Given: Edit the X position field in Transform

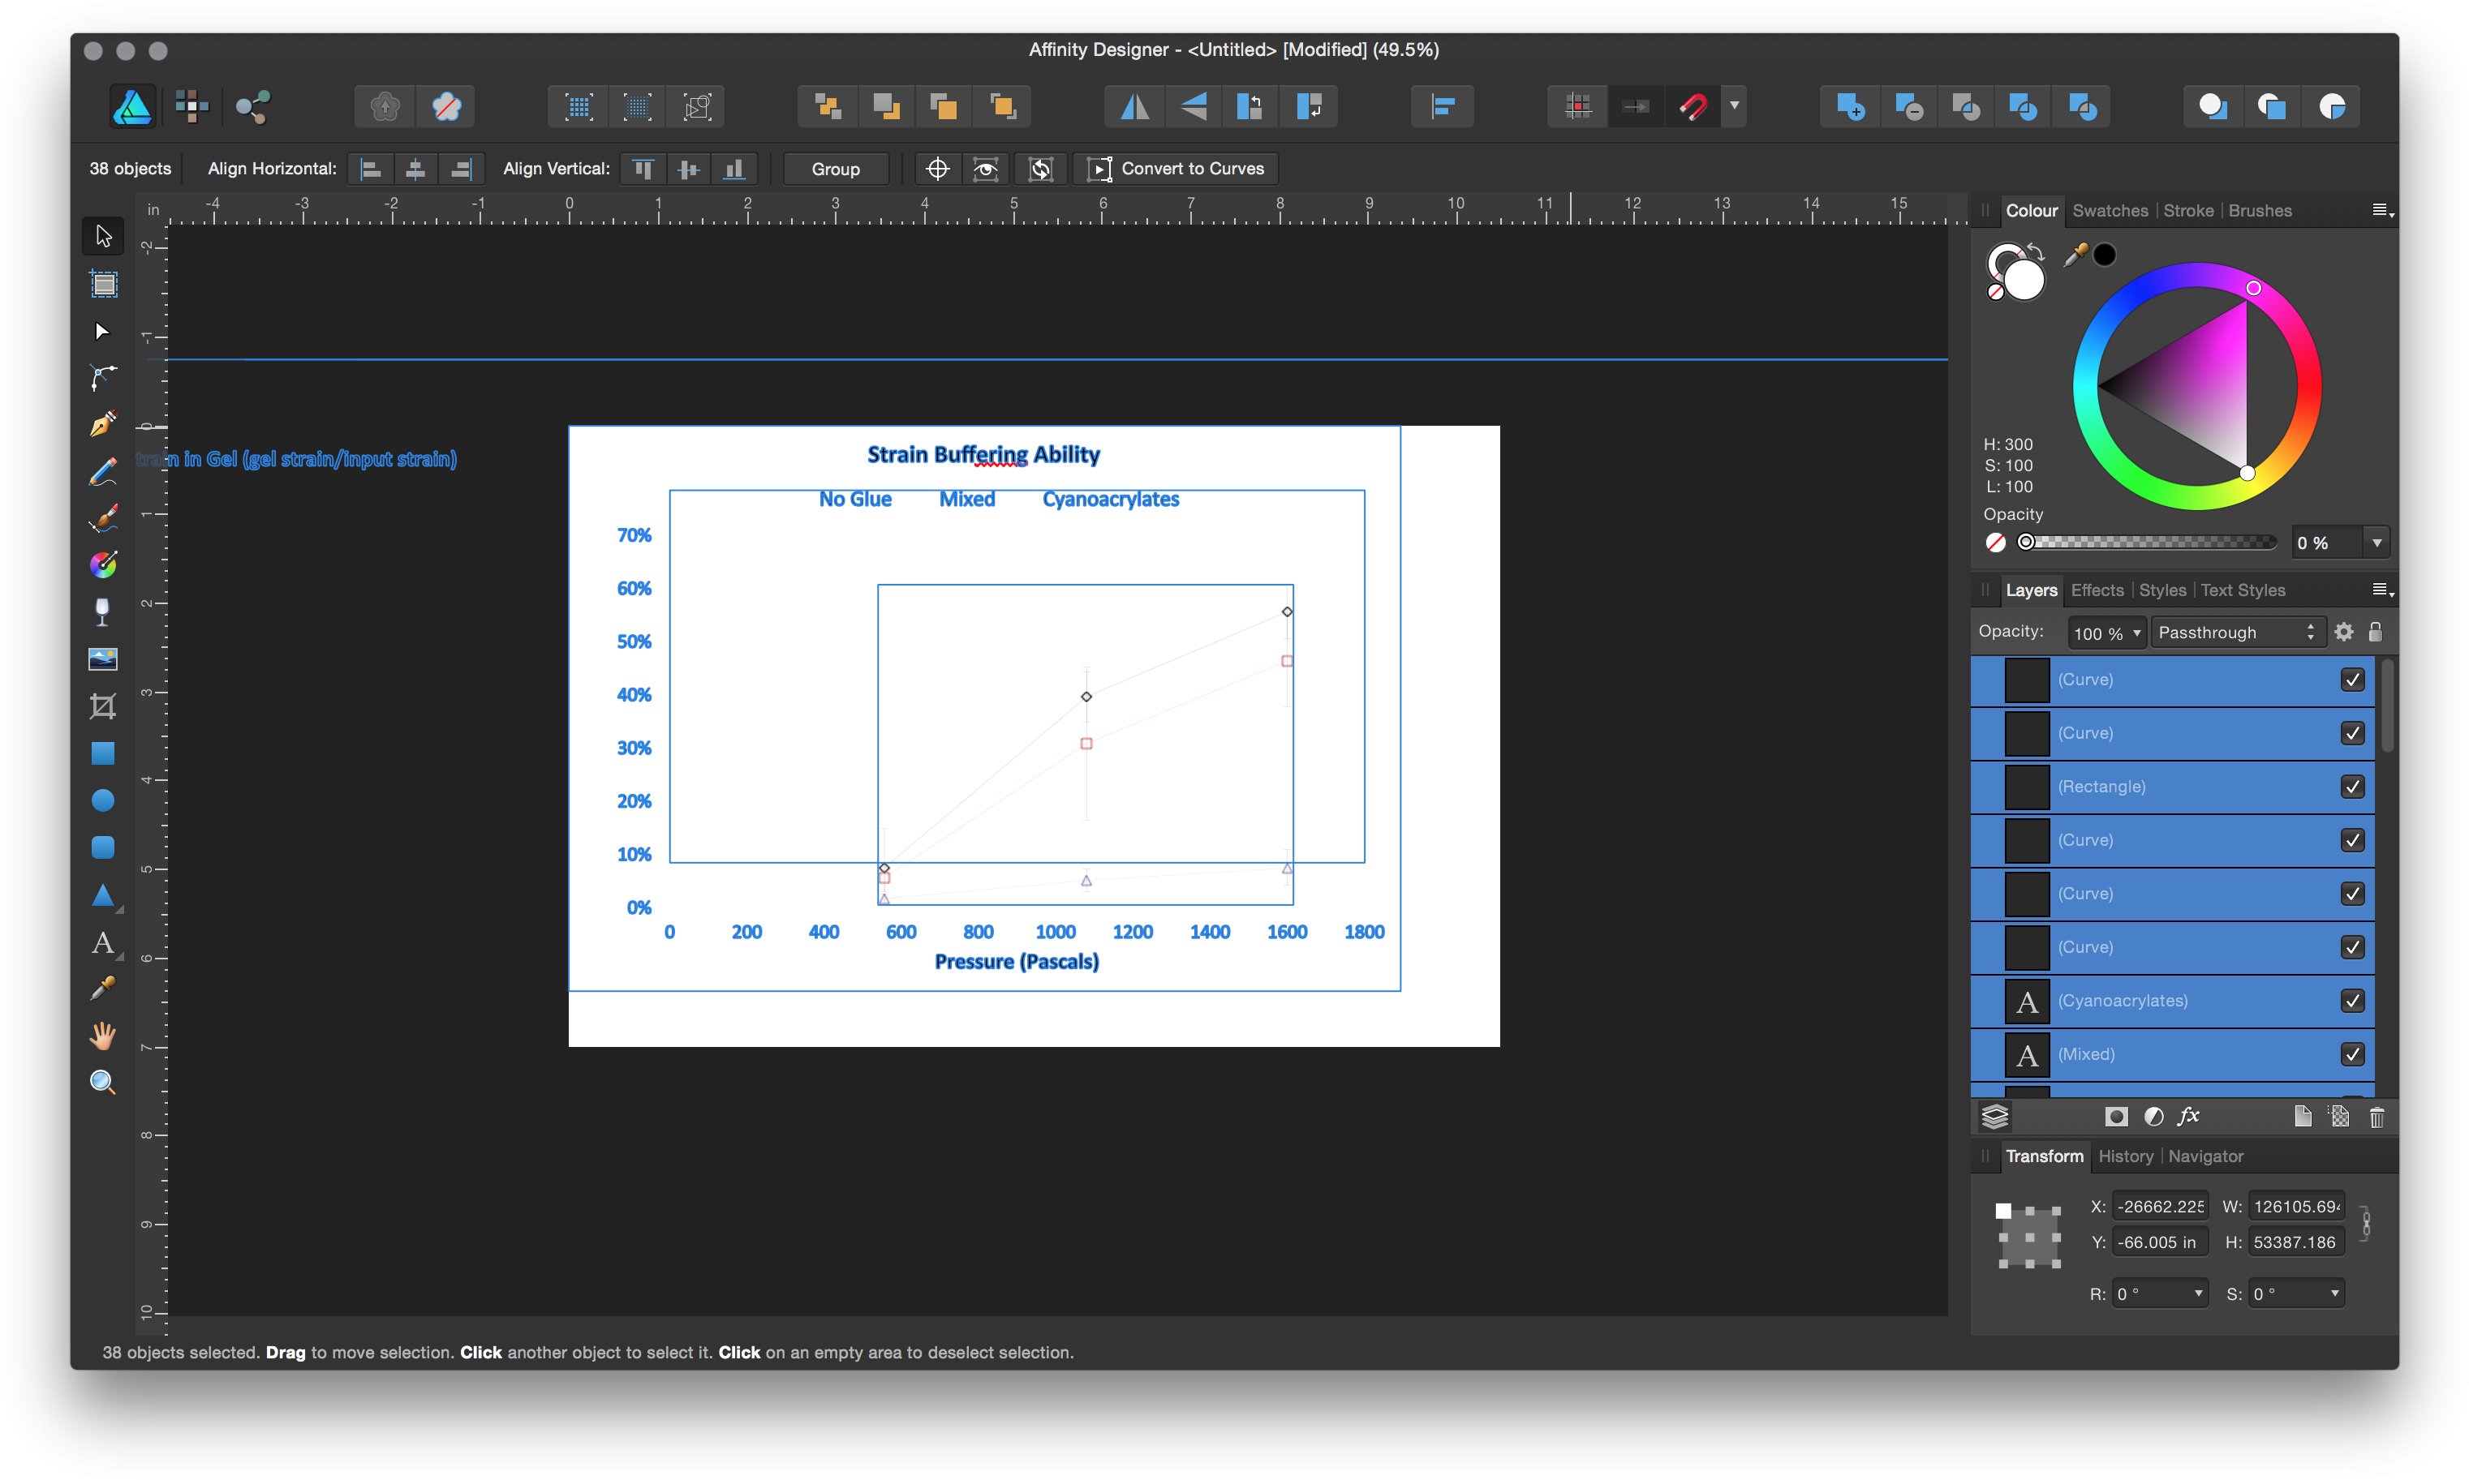Looking at the screenshot, I should (x=2159, y=1206).
